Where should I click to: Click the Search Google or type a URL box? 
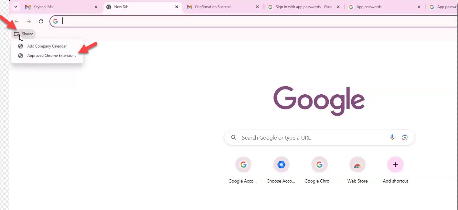tap(319, 138)
